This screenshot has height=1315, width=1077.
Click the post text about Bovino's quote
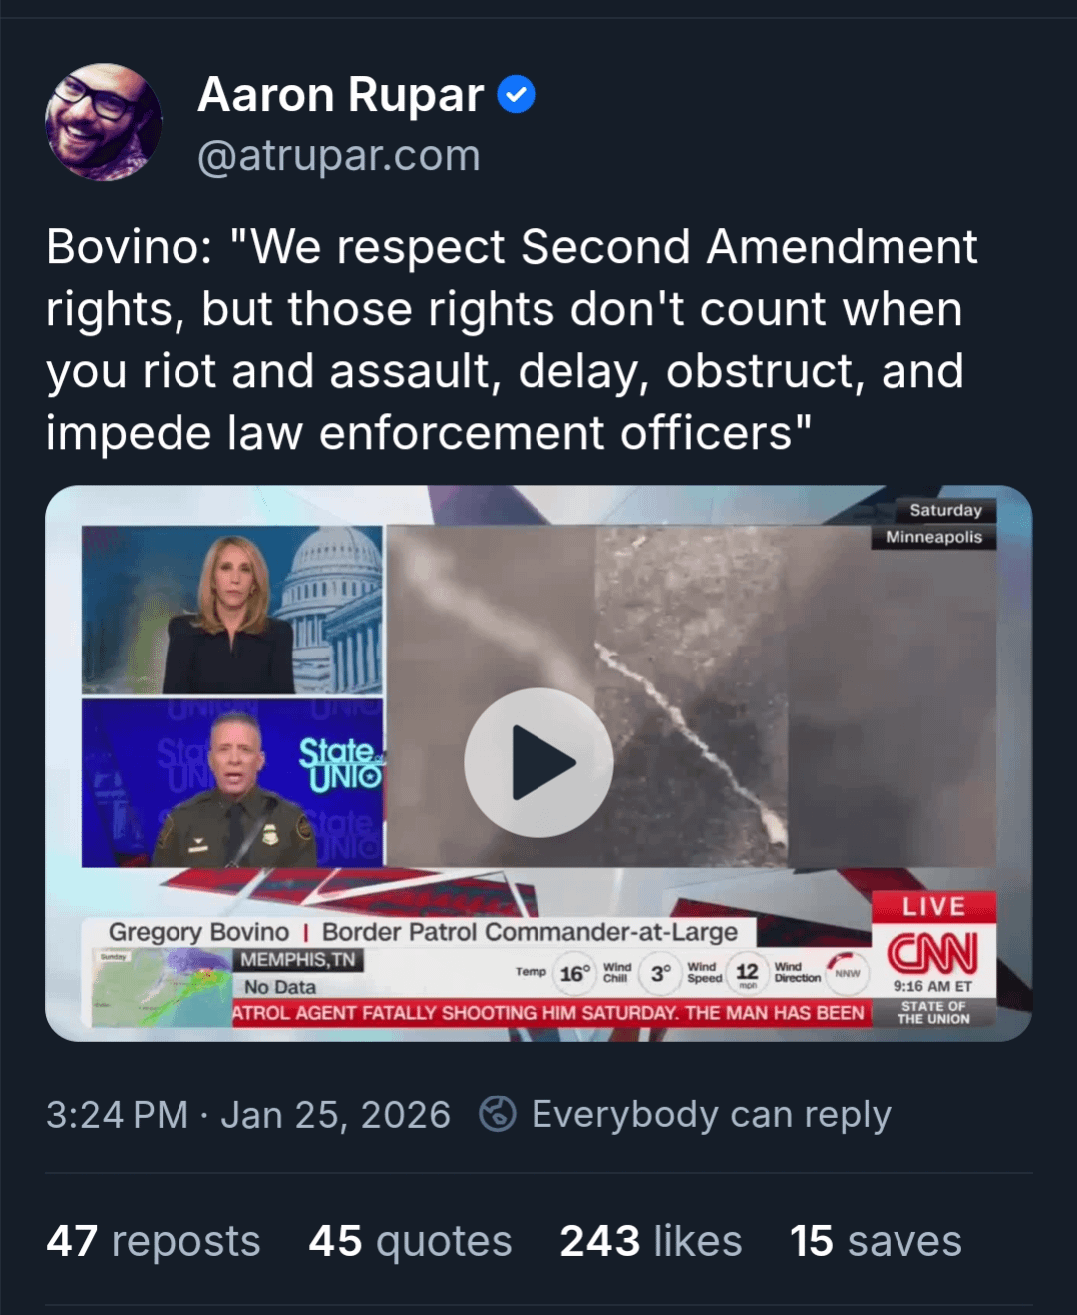click(x=512, y=340)
